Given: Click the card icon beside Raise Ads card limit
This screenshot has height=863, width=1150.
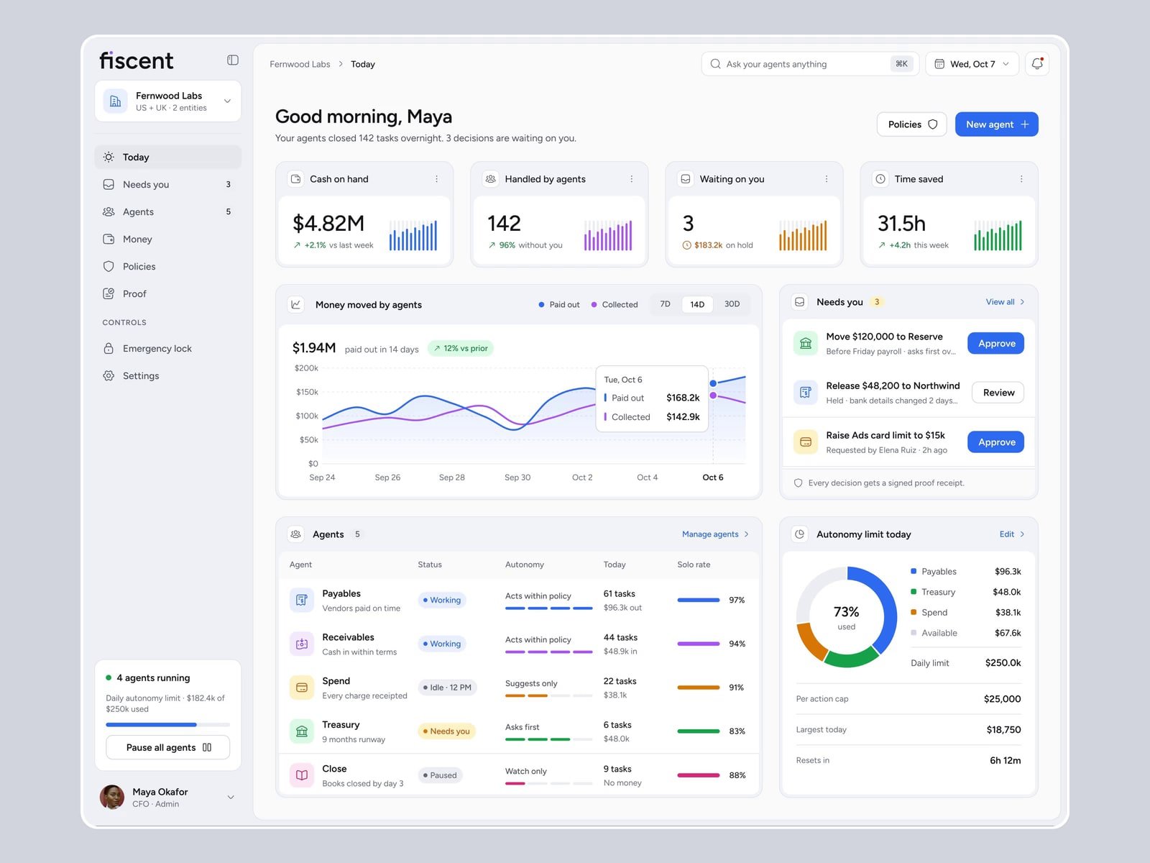Looking at the screenshot, I should coord(806,442).
